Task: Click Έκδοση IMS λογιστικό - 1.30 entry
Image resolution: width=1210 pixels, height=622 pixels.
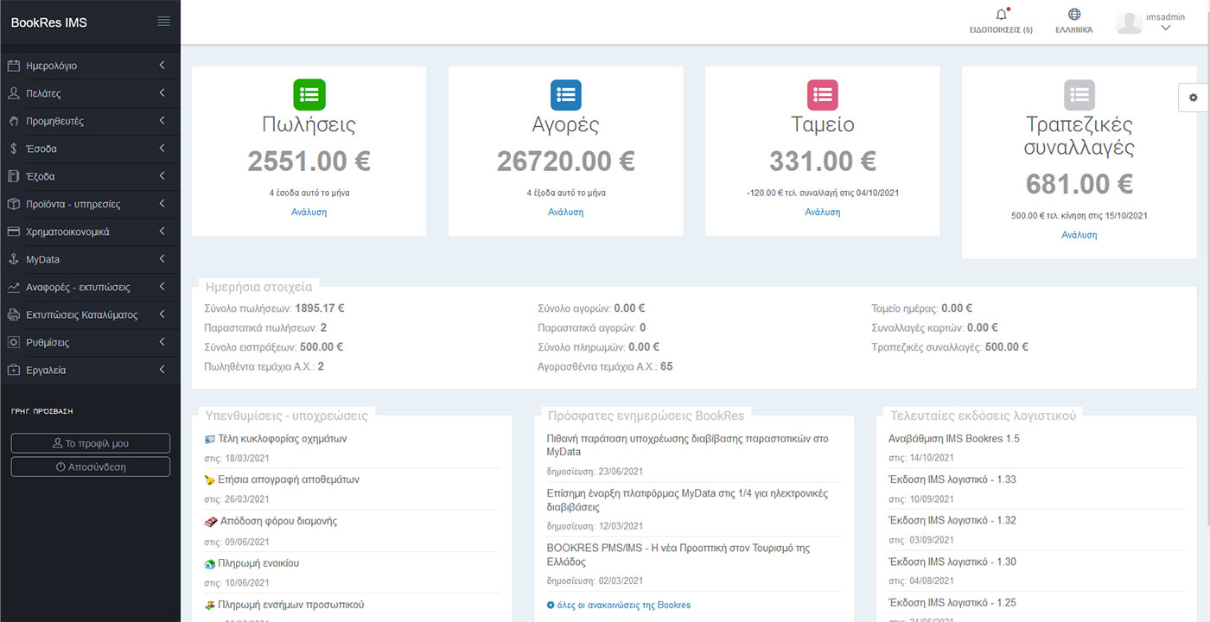Action: coord(952,562)
